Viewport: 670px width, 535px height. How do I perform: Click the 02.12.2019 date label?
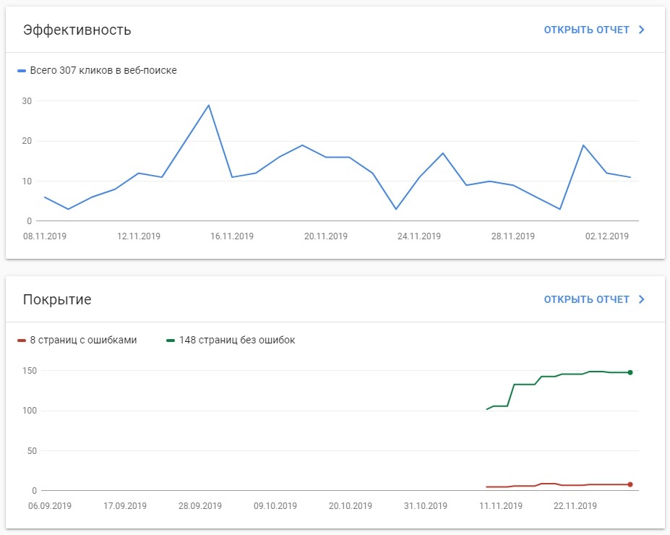click(607, 236)
